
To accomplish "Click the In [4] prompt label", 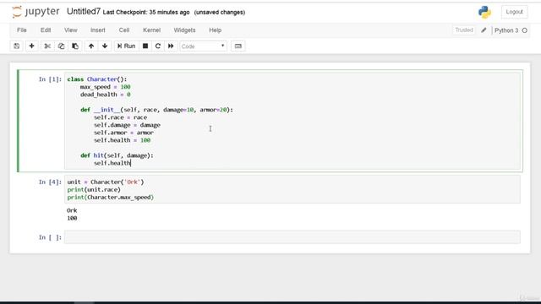I will pos(50,182).
